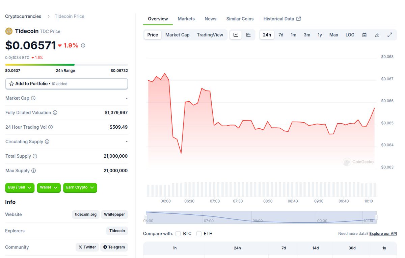Click the Market Cap info icon
The height and width of the screenshot is (258, 405).
(33, 98)
